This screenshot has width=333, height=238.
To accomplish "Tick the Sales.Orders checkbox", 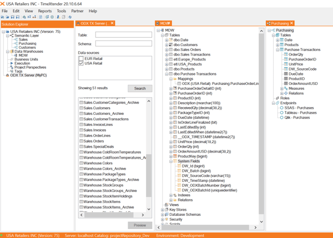I will coord(81,141).
